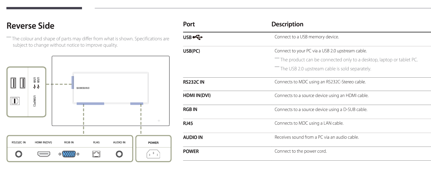Click the RS232C IN table row label
This screenshot has height=176, width=431.
196,82
